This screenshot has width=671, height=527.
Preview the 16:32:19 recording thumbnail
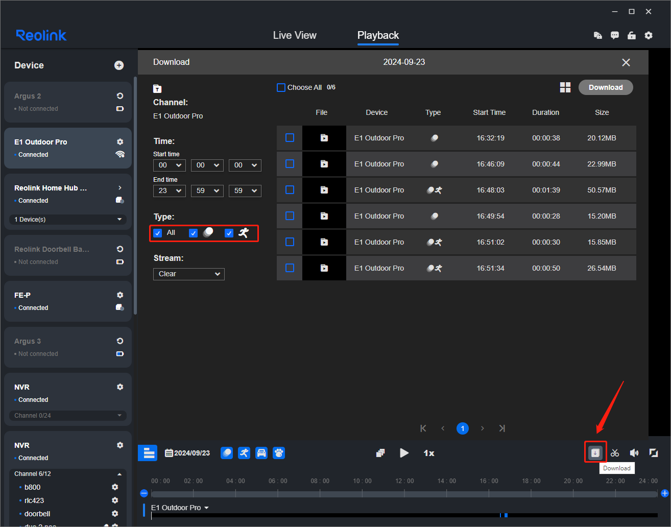[324, 138]
